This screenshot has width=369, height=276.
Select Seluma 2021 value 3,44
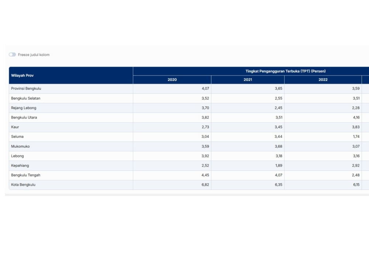(278, 137)
